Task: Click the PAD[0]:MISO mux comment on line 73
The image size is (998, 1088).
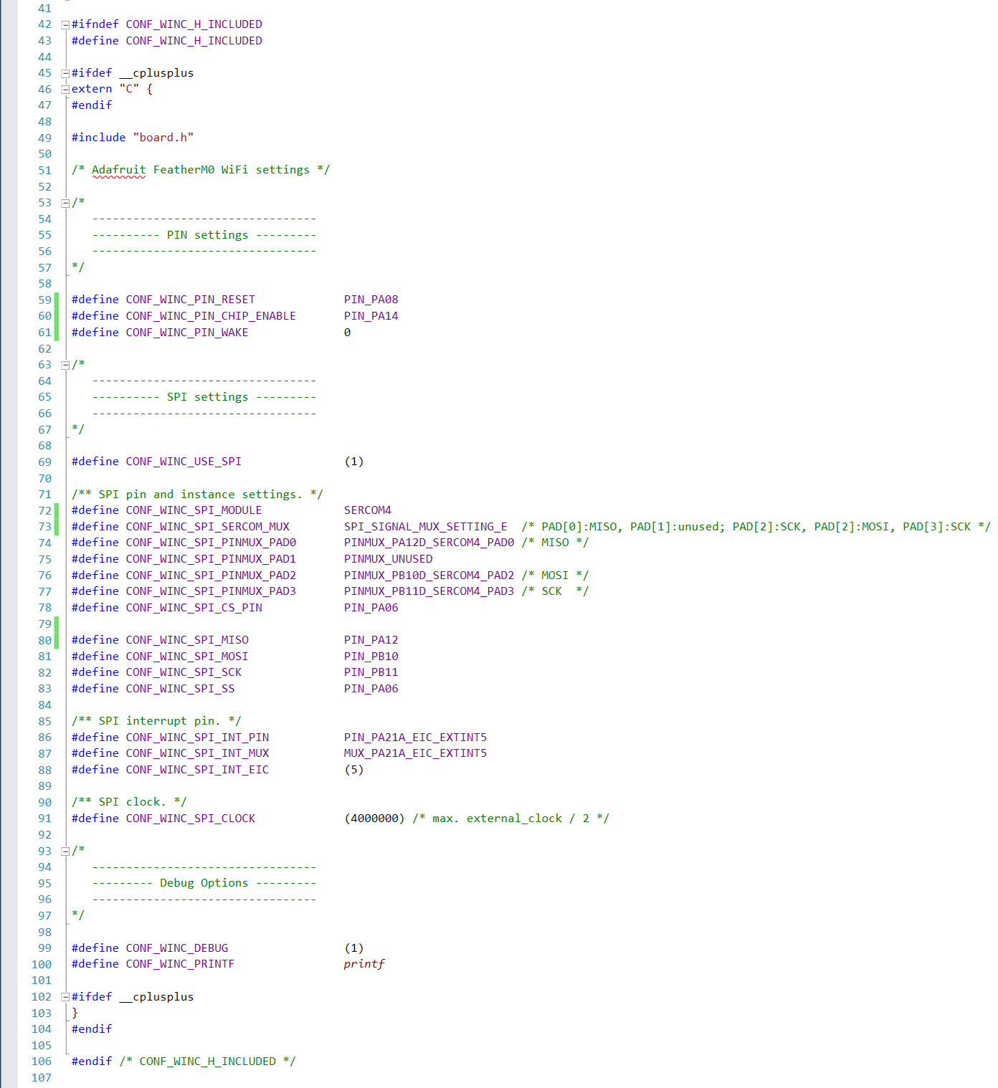Action: (756, 527)
